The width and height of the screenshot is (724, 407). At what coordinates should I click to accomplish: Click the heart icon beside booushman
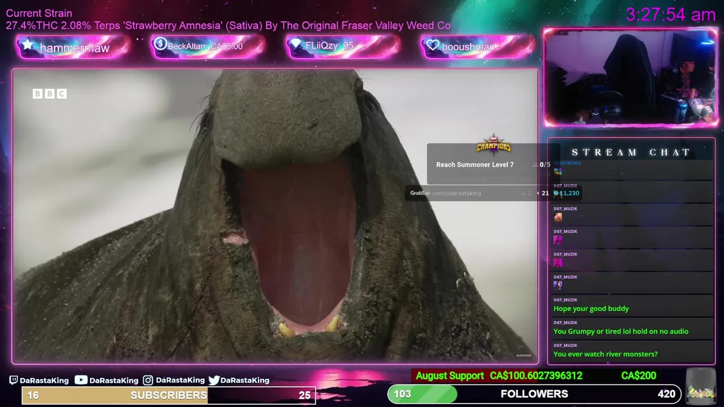[x=433, y=45]
